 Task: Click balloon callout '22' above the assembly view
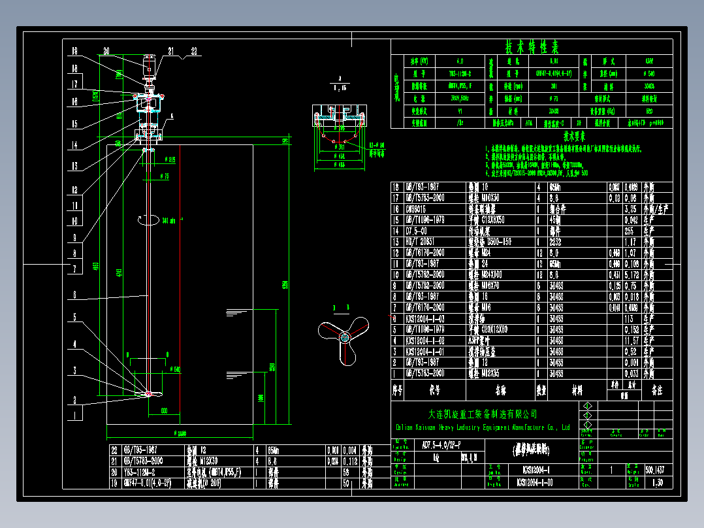click(194, 51)
